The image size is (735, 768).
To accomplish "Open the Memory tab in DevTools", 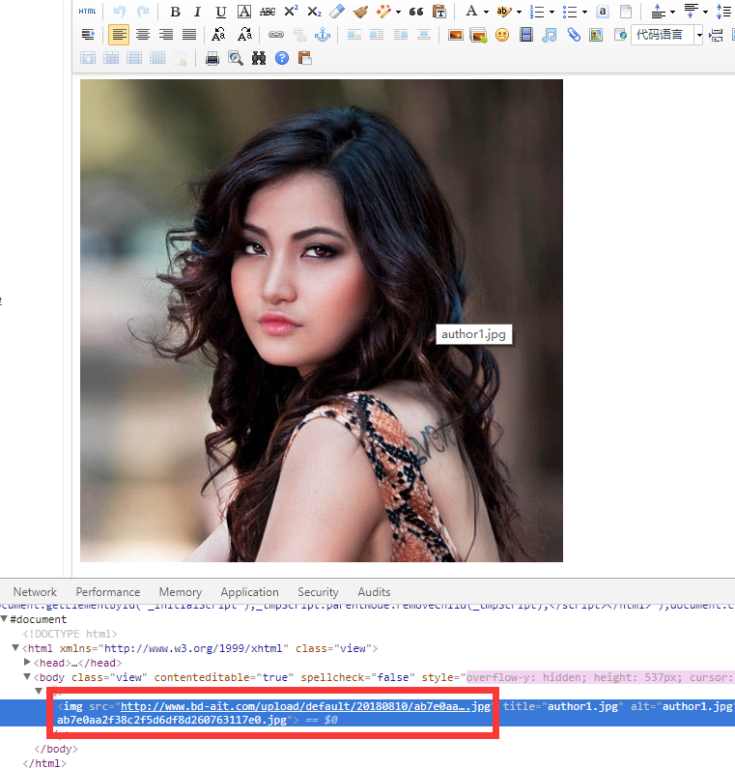I will pos(181,592).
